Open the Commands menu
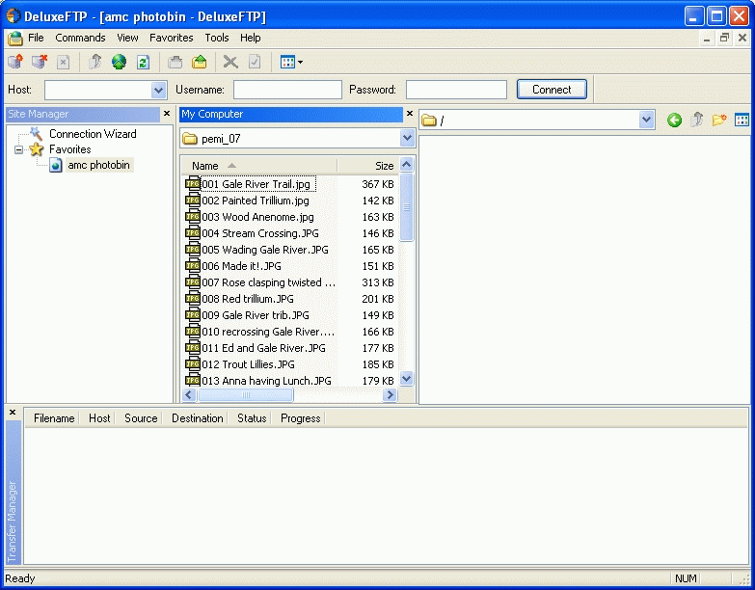755x590 pixels. pos(80,38)
